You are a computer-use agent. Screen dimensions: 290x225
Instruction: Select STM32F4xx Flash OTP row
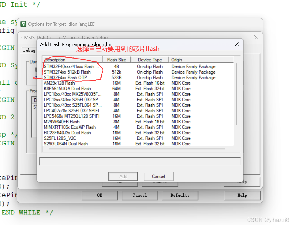tap(138, 78)
